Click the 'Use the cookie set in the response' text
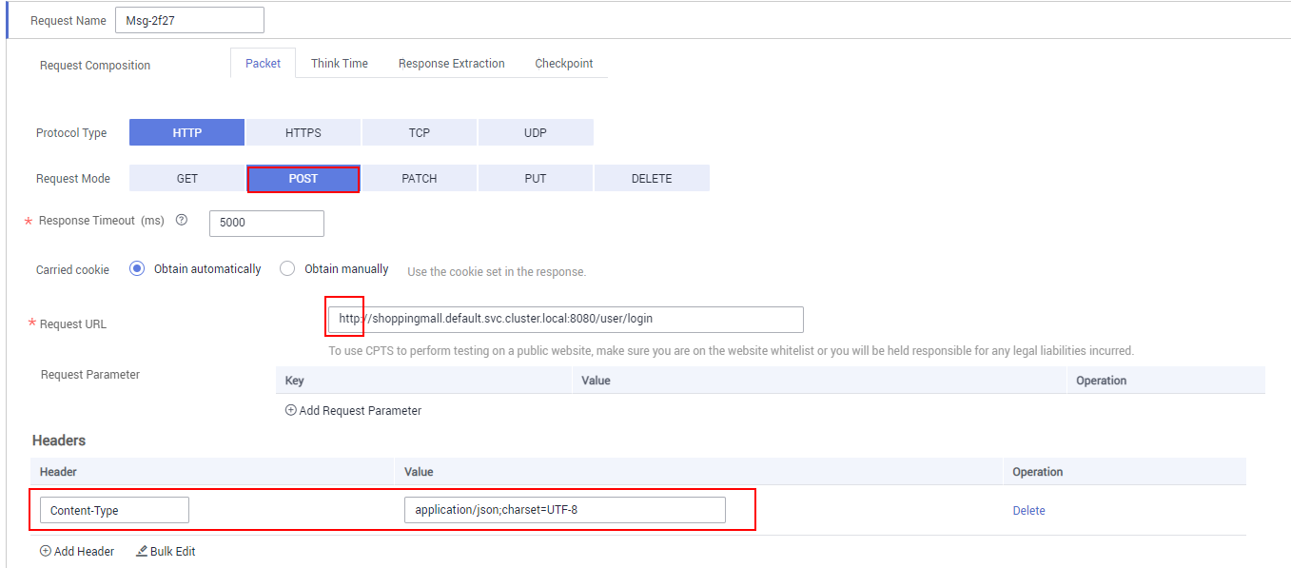 pyautogui.click(x=497, y=271)
